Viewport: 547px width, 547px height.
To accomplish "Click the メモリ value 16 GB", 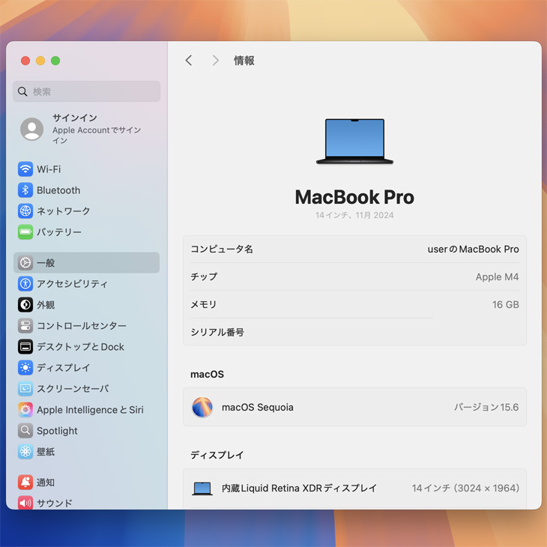I will click(x=506, y=304).
